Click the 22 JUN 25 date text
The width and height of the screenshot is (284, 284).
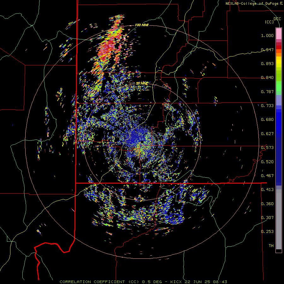click(198, 282)
